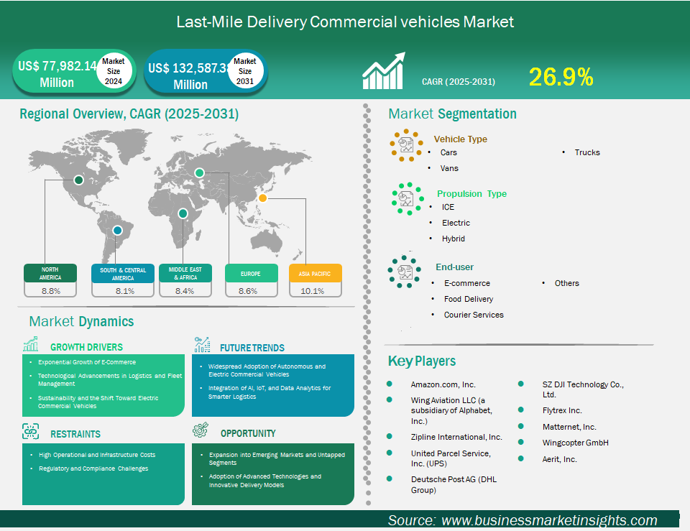The height and width of the screenshot is (531, 690).
Task: Click the Future Trends analytics icon
Action: click(202, 344)
